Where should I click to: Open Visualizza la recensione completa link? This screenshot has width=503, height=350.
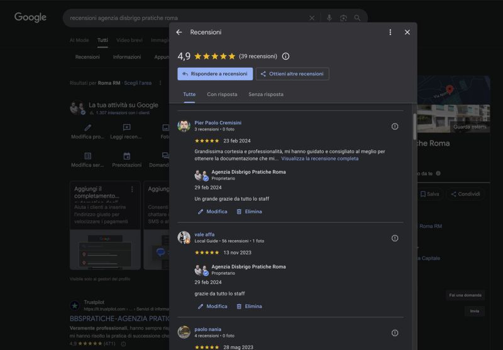(x=319, y=159)
